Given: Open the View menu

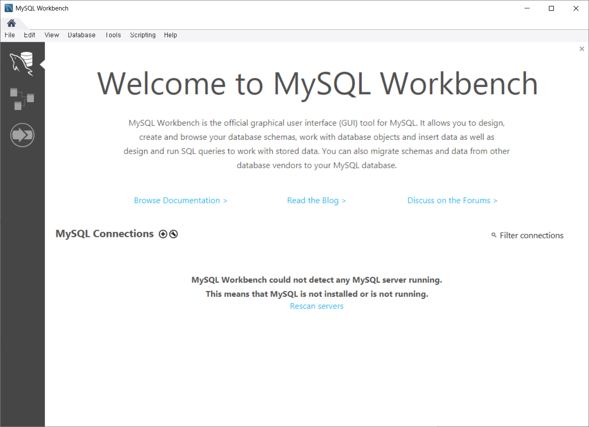Looking at the screenshot, I should 52,35.
